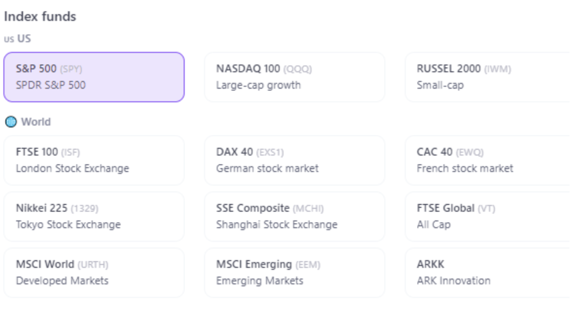Click the (EEM) ticker text
The image size is (576, 313).
pos(308,265)
